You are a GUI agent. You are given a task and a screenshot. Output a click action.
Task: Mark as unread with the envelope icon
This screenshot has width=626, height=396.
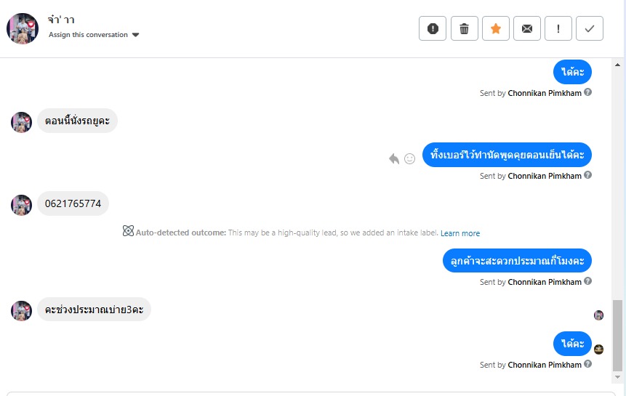[x=527, y=28]
